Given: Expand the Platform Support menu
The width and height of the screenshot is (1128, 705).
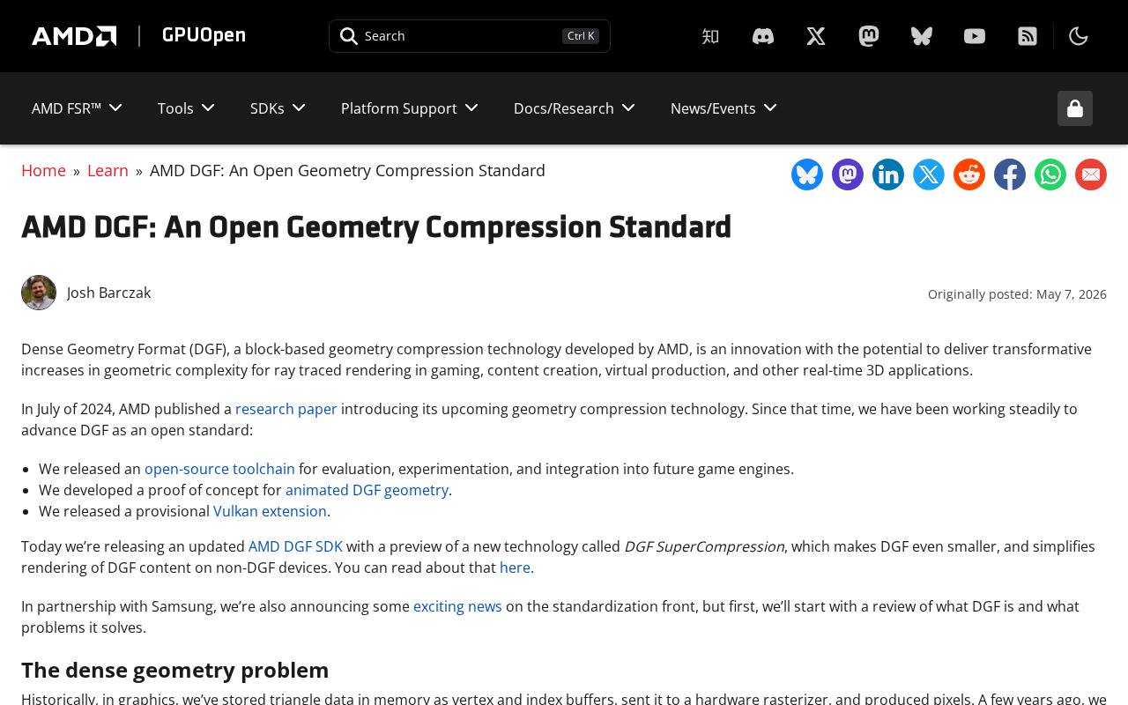Looking at the screenshot, I should tap(410, 108).
